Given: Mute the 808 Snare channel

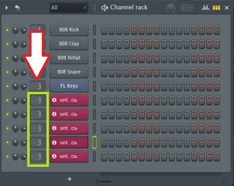Looking at the screenshot, I should pyautogui.click(x=8, y=72).
